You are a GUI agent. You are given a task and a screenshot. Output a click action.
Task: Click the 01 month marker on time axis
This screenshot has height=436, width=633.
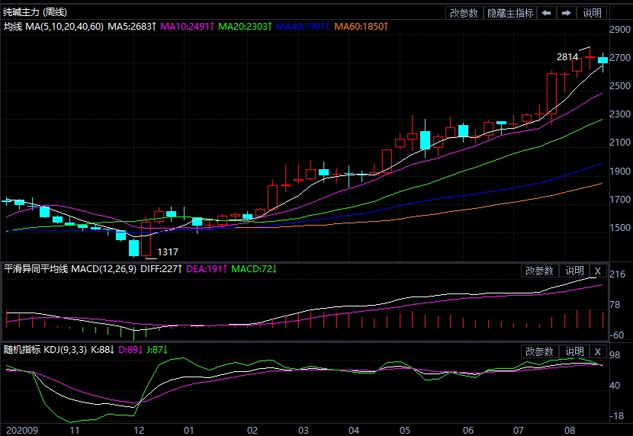188,431
